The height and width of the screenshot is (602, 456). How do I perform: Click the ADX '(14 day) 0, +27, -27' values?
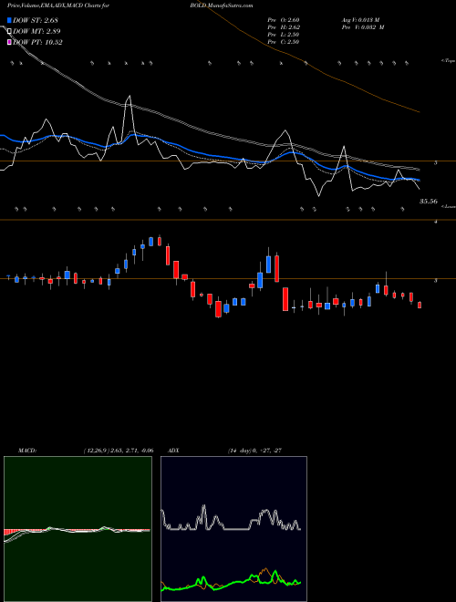tap(254, 451)
